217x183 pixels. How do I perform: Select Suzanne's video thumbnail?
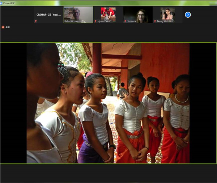coord(138,13)
